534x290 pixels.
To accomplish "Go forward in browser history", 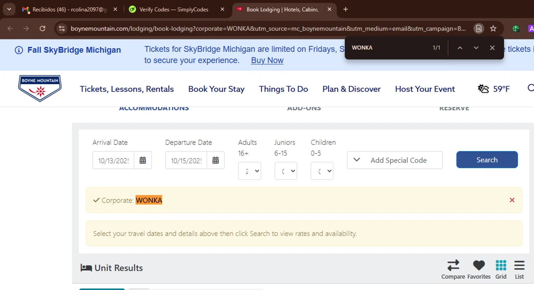I will pyautogui.click(x=26, y=28).
